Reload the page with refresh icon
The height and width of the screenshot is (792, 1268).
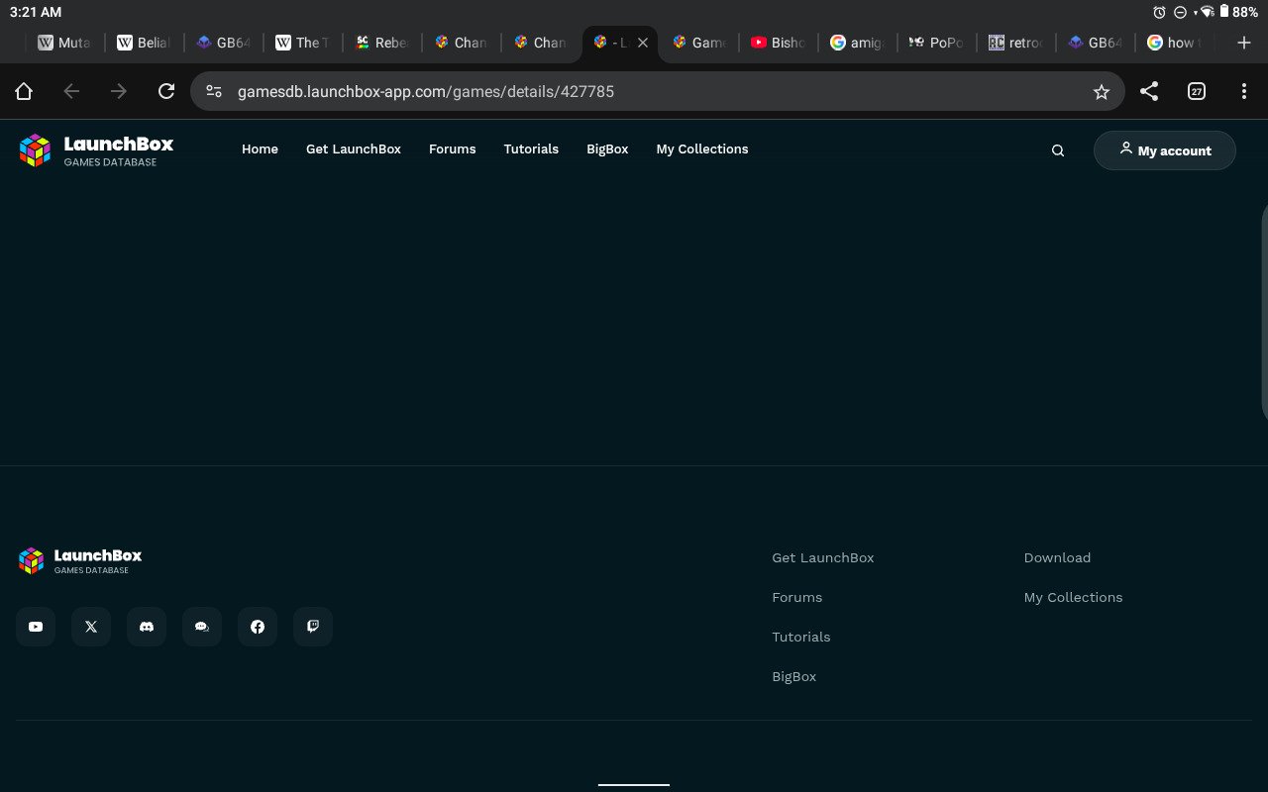pyautogui.click(x=166, y=91)
